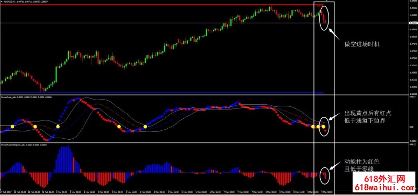Open the 618waihui.com watermark link
Image resolution: width=418 pixels, height=195 pixels.
tap(385, 188)
